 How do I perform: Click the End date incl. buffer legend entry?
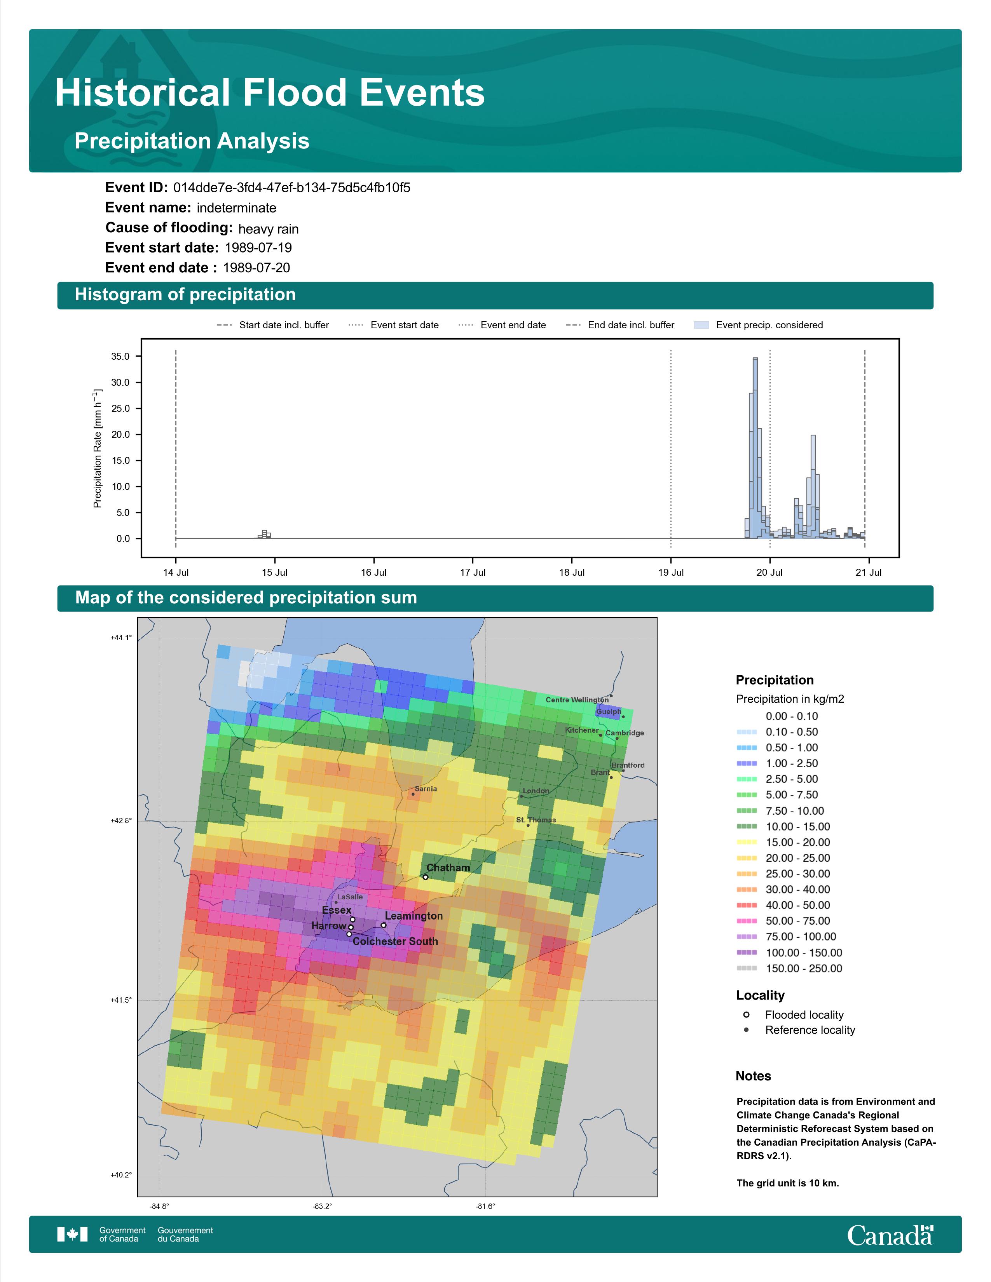coord(620,325)
